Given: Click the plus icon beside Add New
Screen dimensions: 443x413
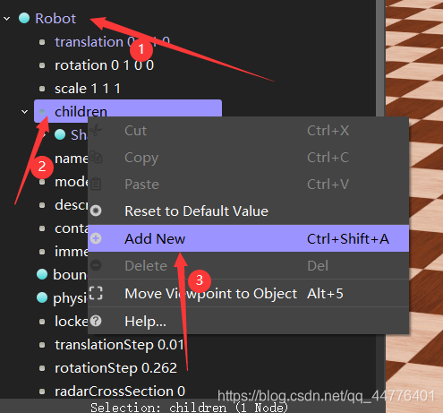Looking at the screenshot, I should click(x=96, y=238).
